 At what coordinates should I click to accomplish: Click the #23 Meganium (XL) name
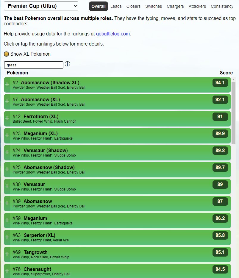(x=40, y=134)
